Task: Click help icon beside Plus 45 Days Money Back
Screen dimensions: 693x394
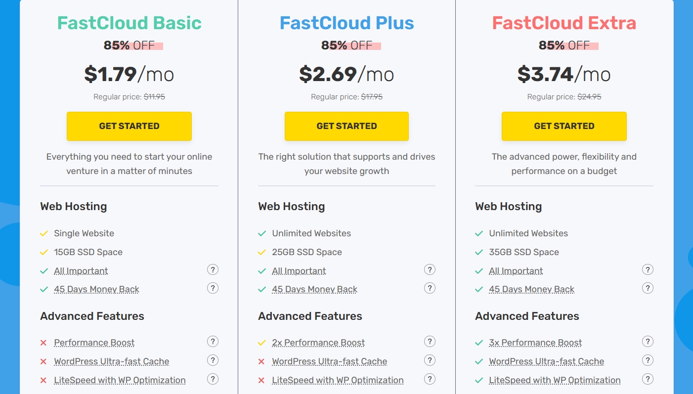Action: pos(430,288)
